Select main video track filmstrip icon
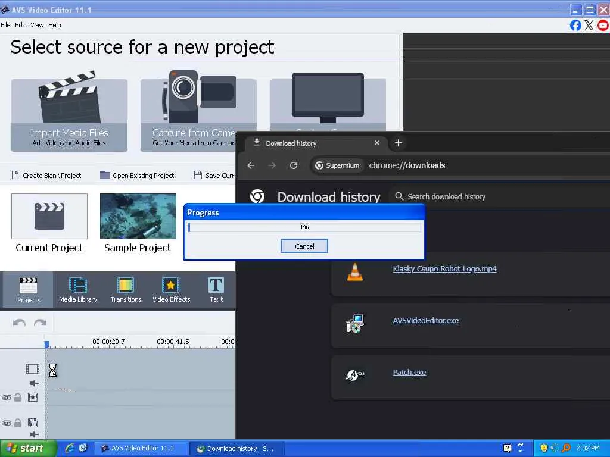610x457 pixels. coord(33,369)
